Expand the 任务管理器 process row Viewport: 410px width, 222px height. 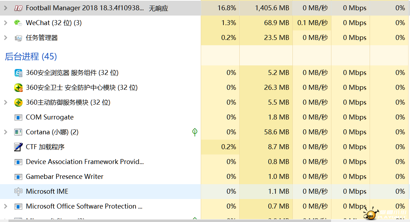coord(5,38)
